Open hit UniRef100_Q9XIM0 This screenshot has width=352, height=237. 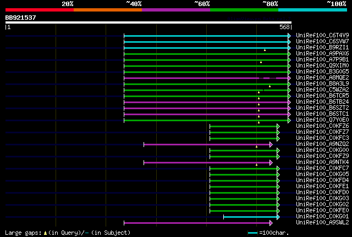coord(322,66)
